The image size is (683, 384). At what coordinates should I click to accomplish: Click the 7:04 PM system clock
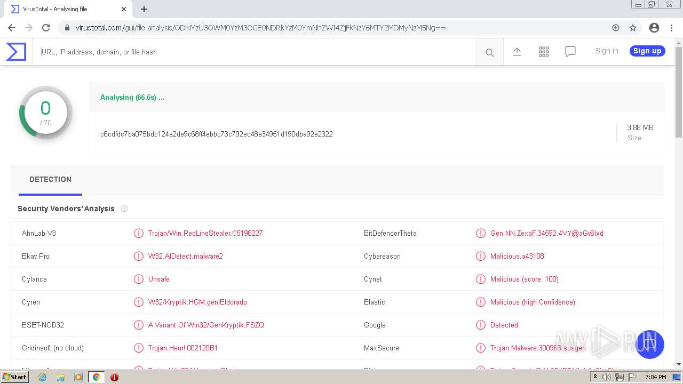[655, 377]
